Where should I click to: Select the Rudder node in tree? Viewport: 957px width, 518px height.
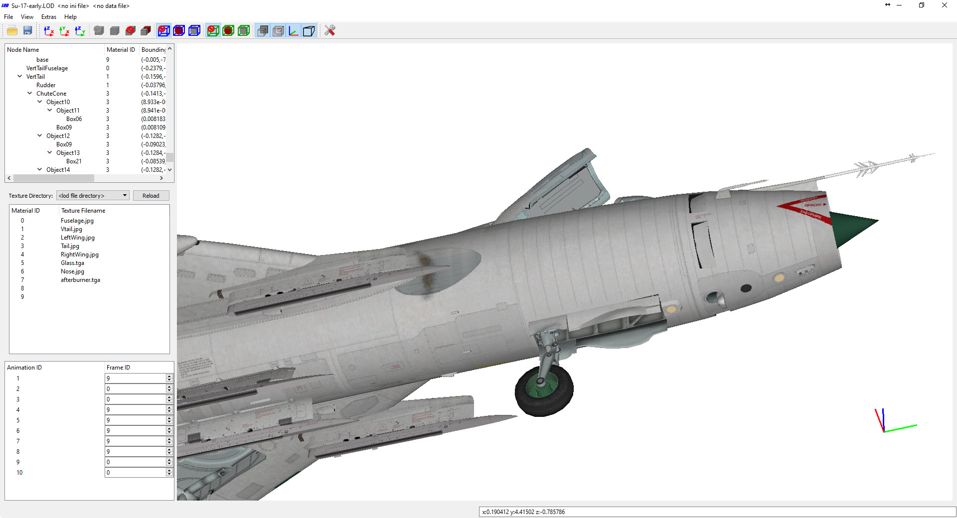46,85
